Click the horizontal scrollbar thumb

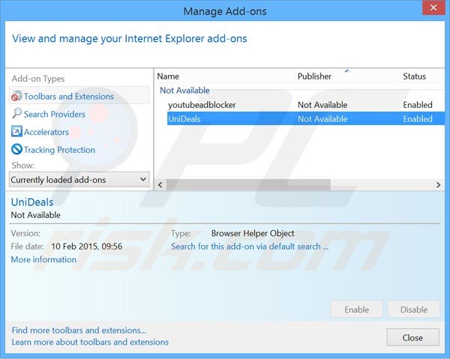pos(247,184)
